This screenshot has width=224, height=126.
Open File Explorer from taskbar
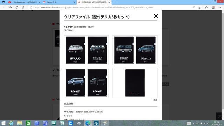click(20, 123)
